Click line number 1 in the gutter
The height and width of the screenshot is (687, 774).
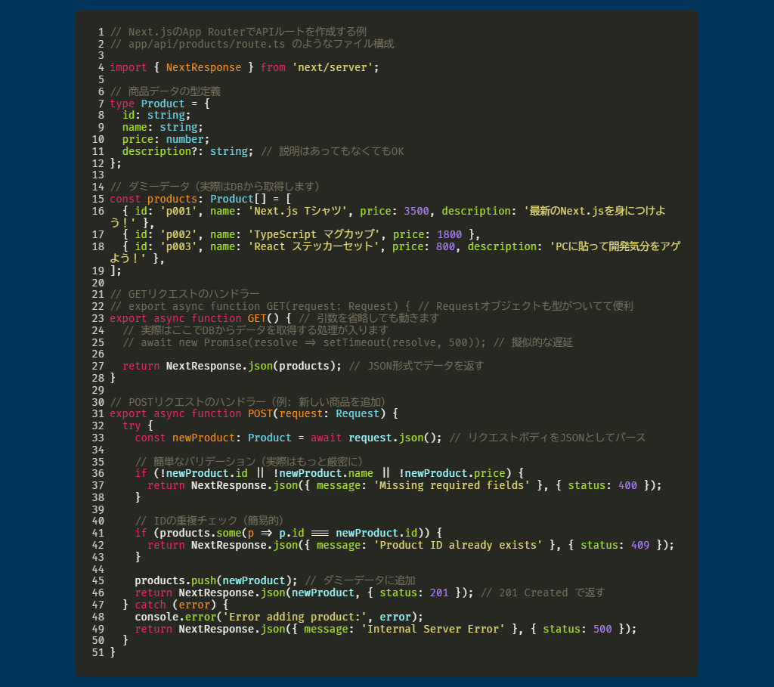pos(101,32)
